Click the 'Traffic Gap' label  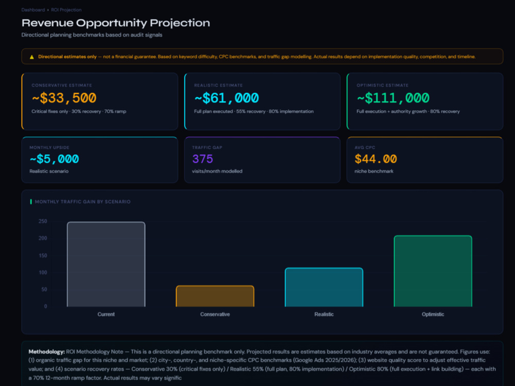pos(207,148)
